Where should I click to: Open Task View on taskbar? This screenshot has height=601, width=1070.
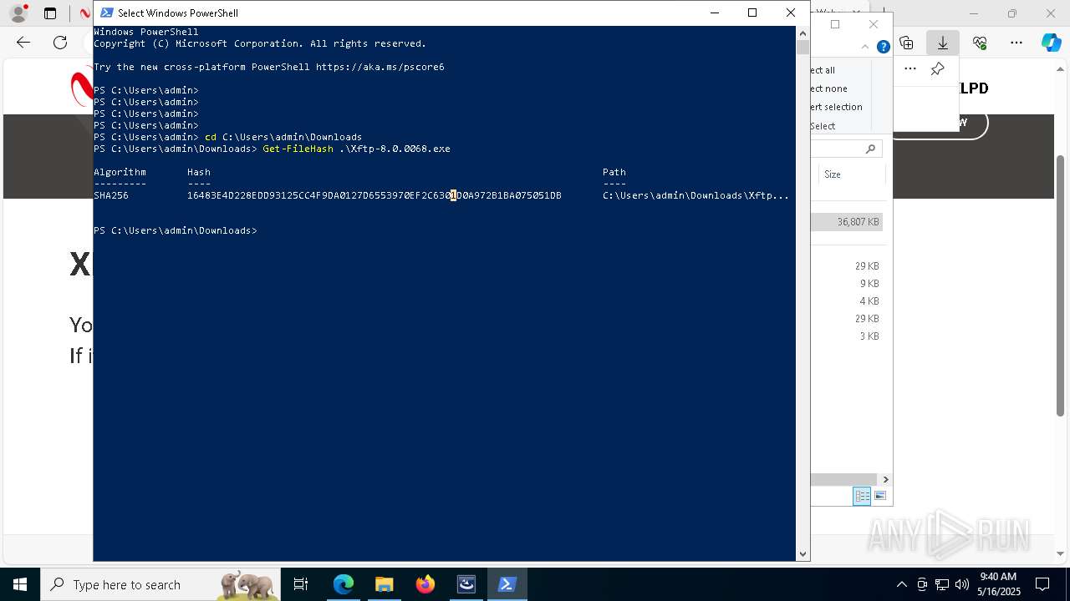[302, 584]
